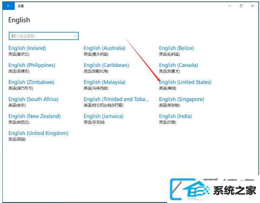Select English (India)
This screenshot has width=260, height=203.
coord(175,119)
